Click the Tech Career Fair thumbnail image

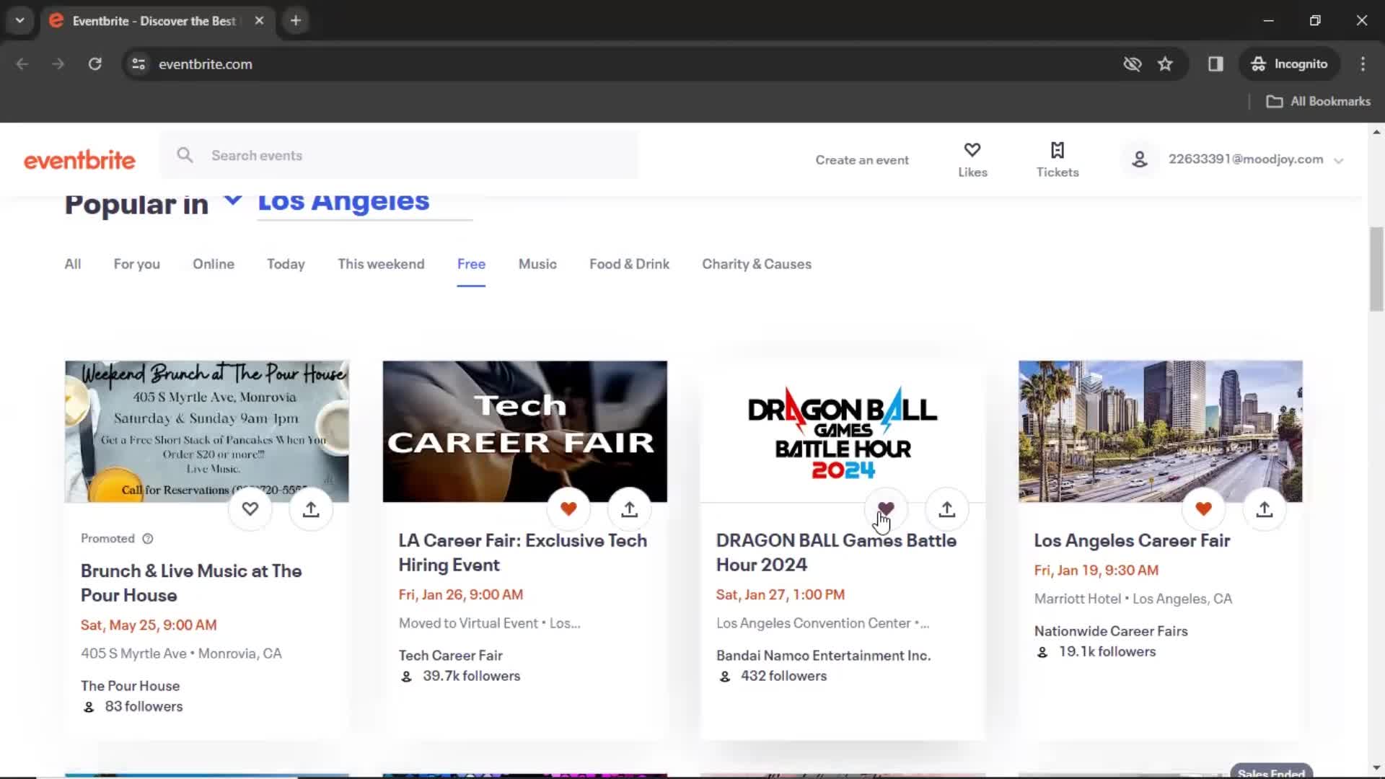coord(524,431)
